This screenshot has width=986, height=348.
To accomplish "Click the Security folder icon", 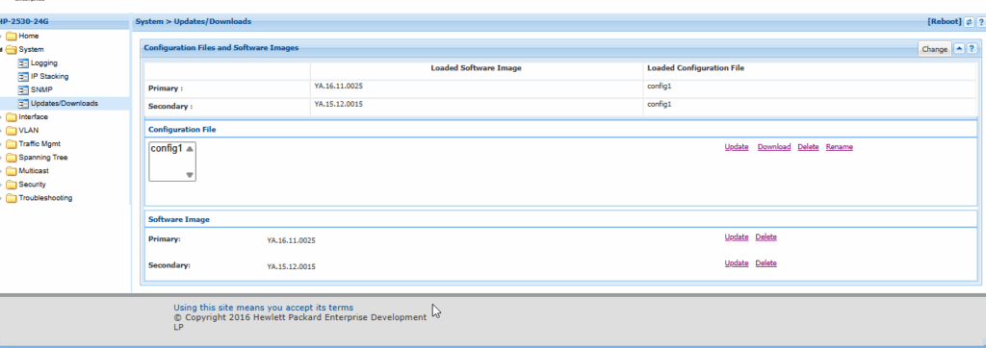I will (x=12, y=185).
